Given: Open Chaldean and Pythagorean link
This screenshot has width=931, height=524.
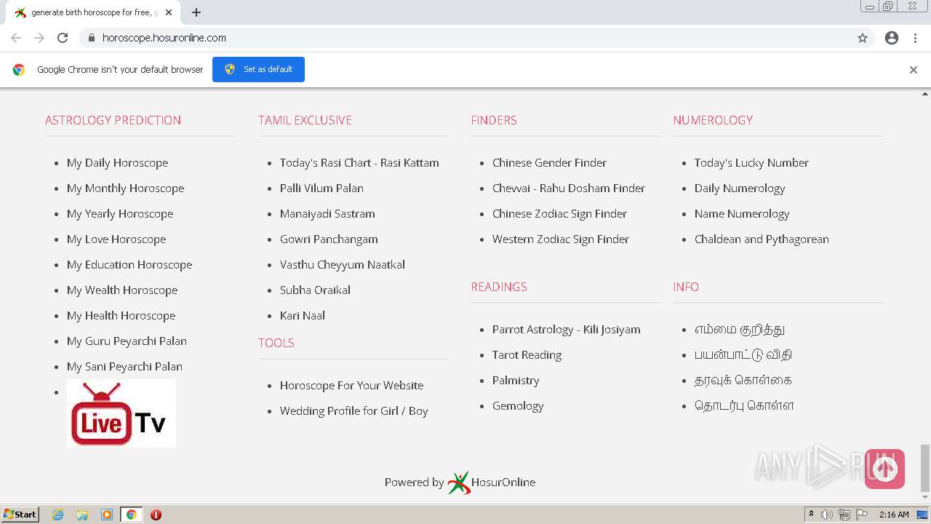Looking at the screenshot, I should [x=762, y=239].
